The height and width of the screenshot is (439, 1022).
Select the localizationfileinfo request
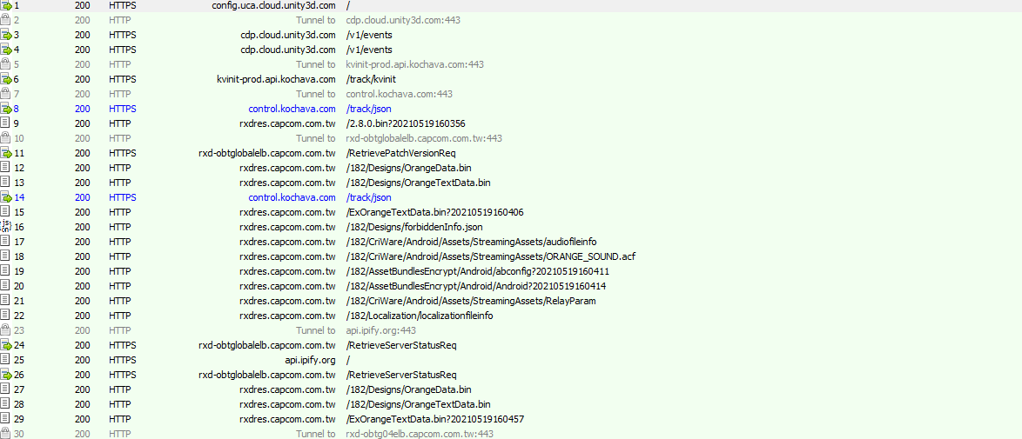coord(420,316)
